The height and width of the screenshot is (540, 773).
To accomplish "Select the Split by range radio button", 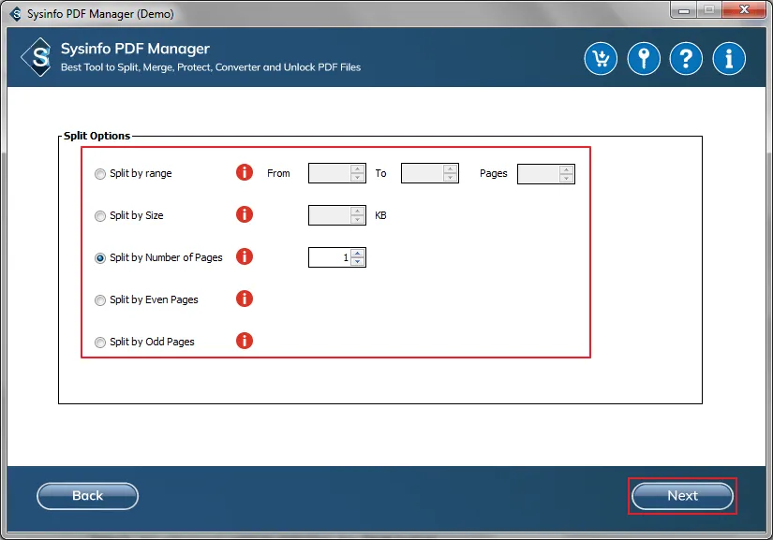I will (100, 174).
